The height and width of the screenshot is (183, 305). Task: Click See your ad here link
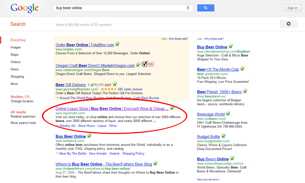pyautogui.click(x=208, y=179)
